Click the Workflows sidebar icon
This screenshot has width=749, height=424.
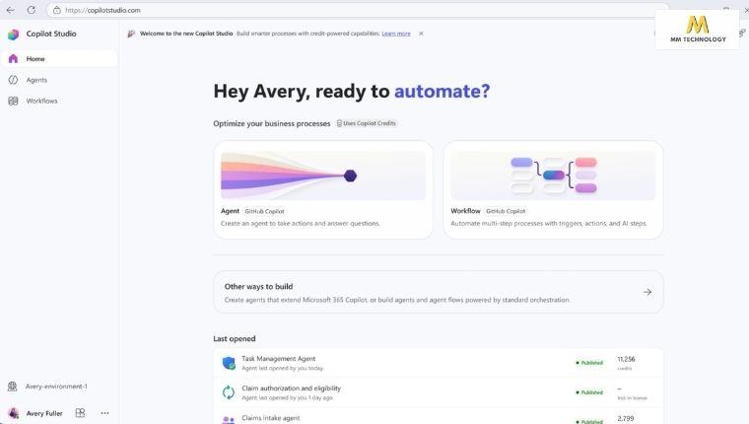[13, 101]
